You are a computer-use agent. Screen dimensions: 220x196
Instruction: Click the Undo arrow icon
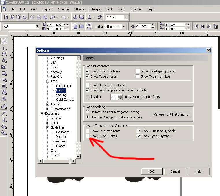click(x=53, y=17)
